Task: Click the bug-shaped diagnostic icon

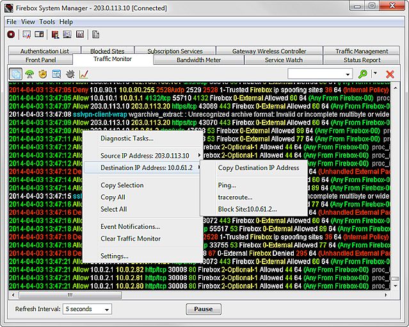Action: tap(70, 74)
